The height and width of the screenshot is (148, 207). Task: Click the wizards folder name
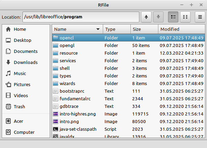click(x=67, y=84)
